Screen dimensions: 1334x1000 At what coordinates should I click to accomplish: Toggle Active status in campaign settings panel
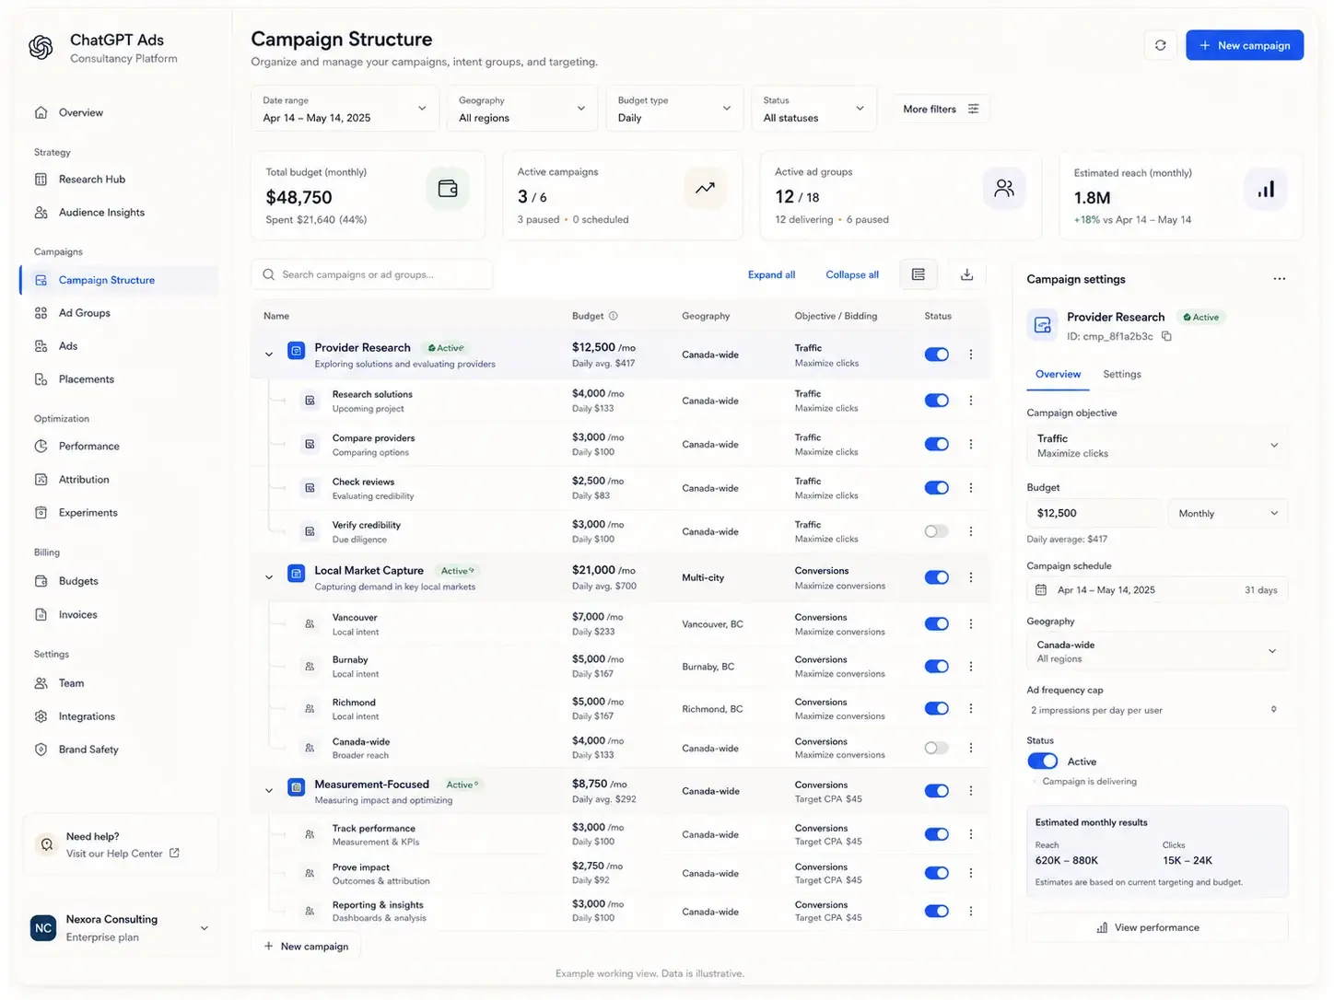click(x=1043, y=762)
